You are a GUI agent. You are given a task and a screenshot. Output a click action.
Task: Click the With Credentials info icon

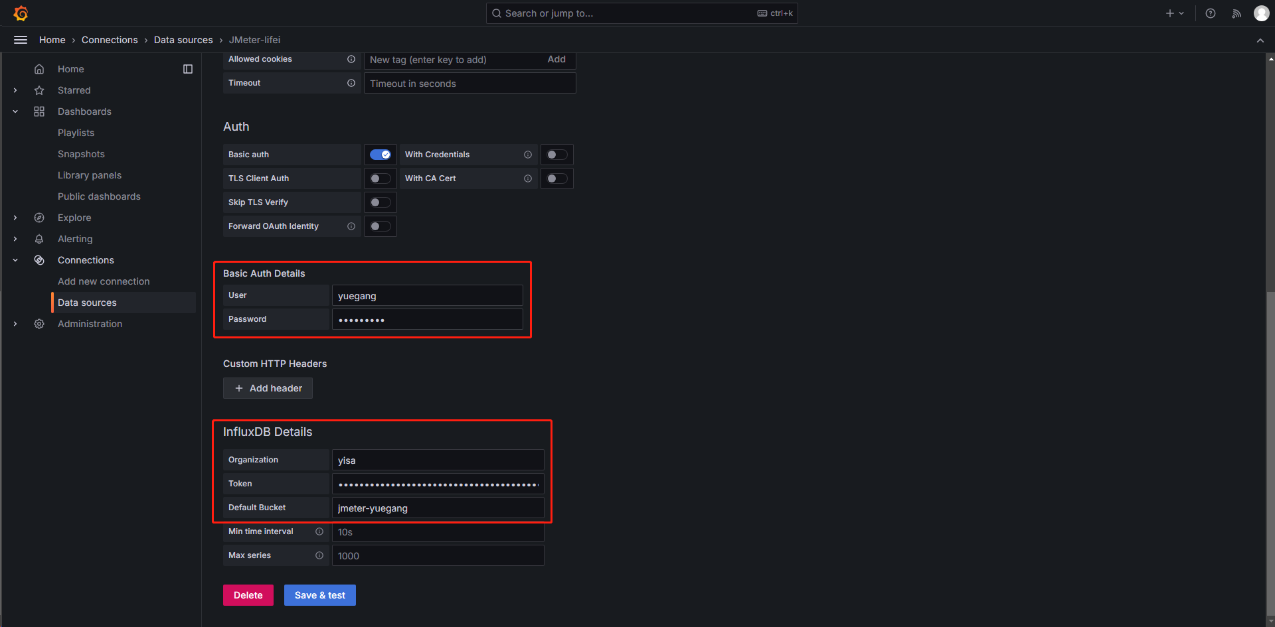(x=528, y=155)
